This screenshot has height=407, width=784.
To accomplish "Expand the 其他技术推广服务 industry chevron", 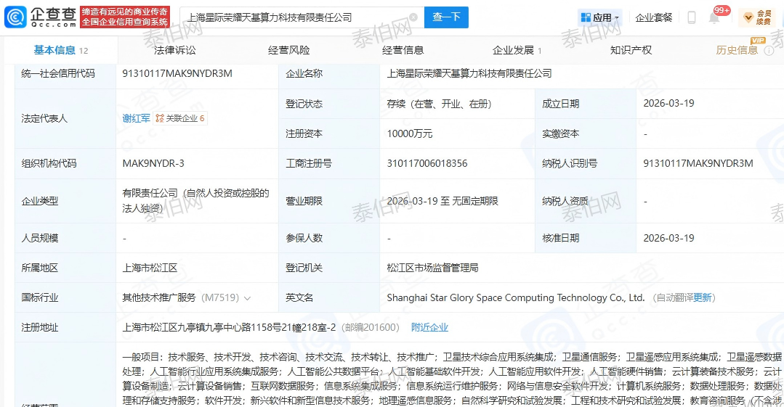I will pyautogui.click(x=248, y=298).
